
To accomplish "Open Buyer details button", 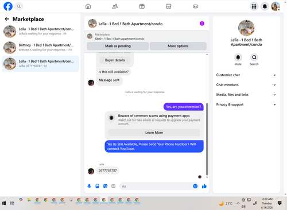I will click(115, 60).
